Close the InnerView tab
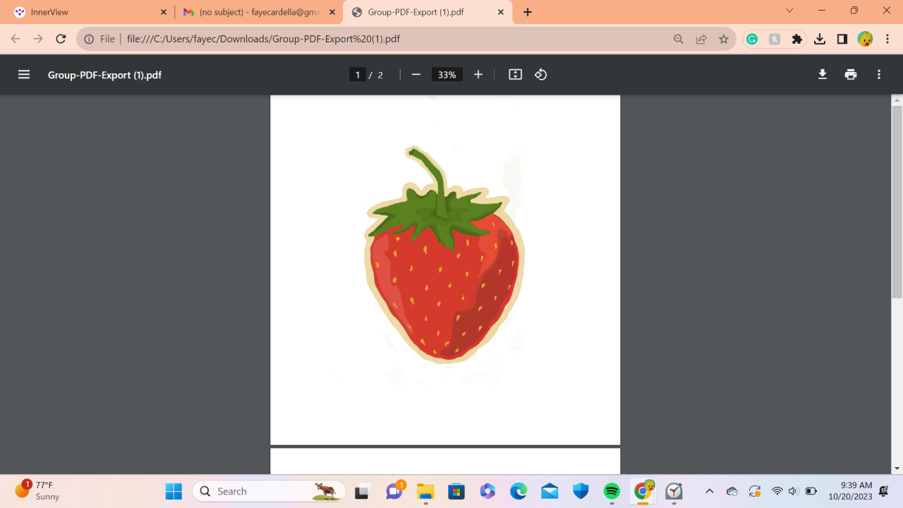The width and height of the screenshot is (903, 508). point(164,12)
